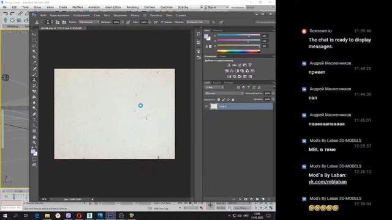Delete layer with trash icon
This screenshot has width=392, height=220.
(x=269, y=199)
